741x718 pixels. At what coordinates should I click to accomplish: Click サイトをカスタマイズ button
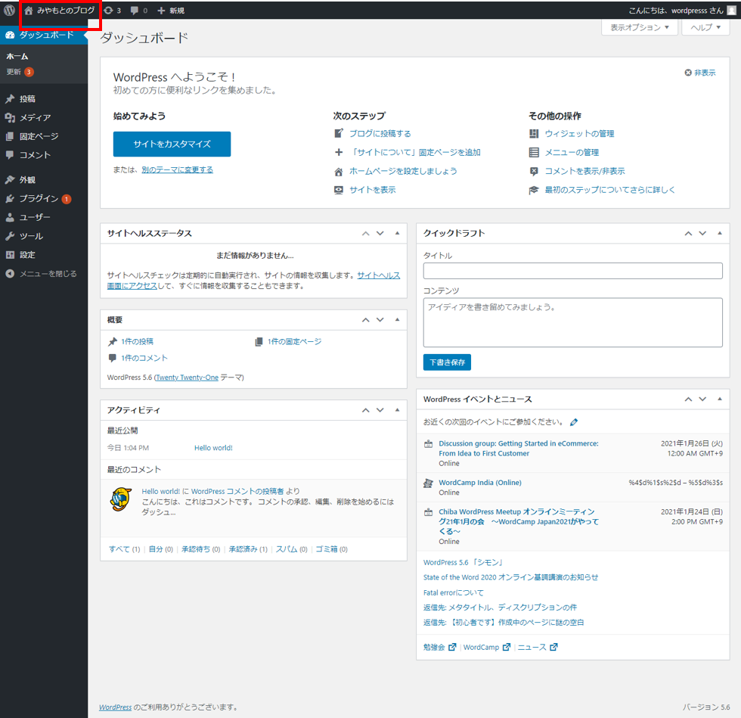(172, 144)
